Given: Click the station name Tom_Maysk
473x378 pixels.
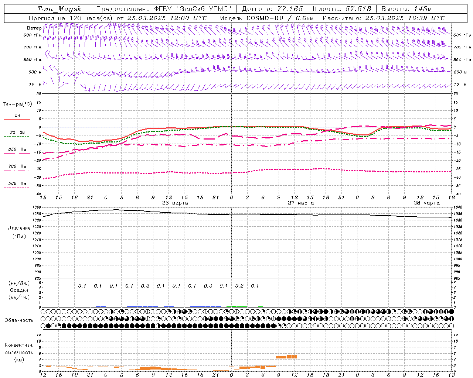Looking at the screenshot, I should click(59, 9).
